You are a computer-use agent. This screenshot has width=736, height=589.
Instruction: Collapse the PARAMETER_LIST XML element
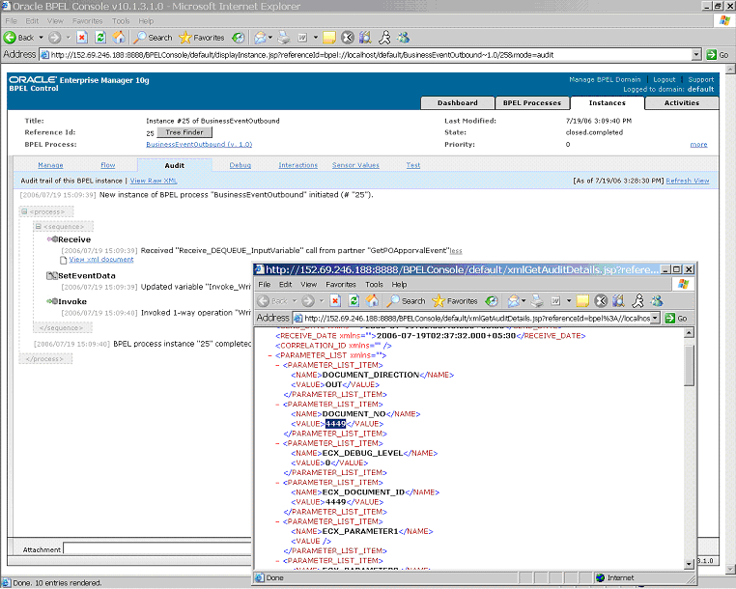coord(269,355)
